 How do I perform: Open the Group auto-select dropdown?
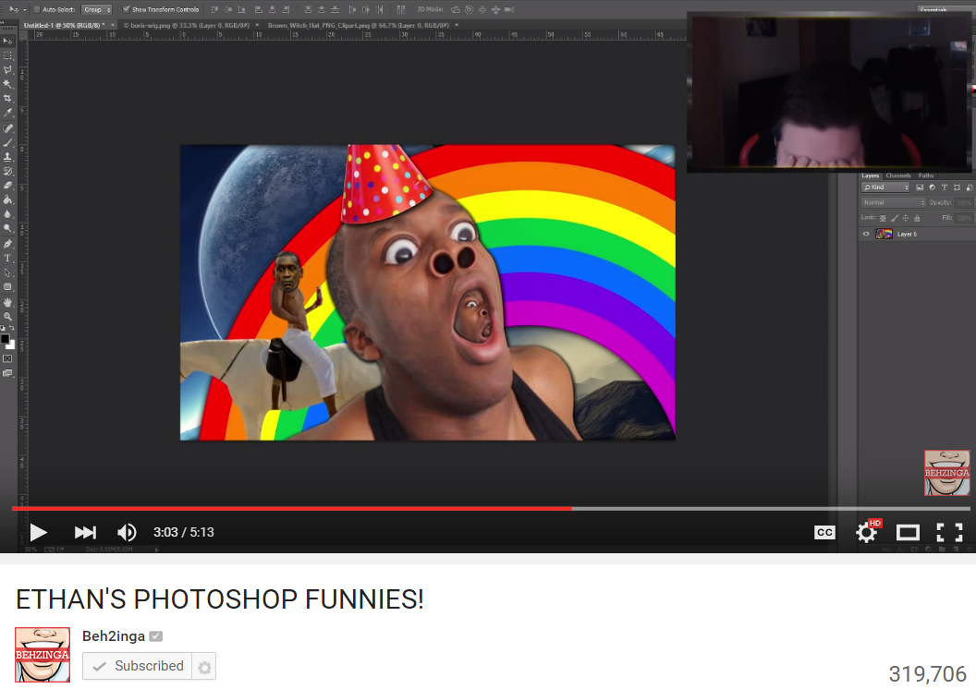(x=96, y=9)
